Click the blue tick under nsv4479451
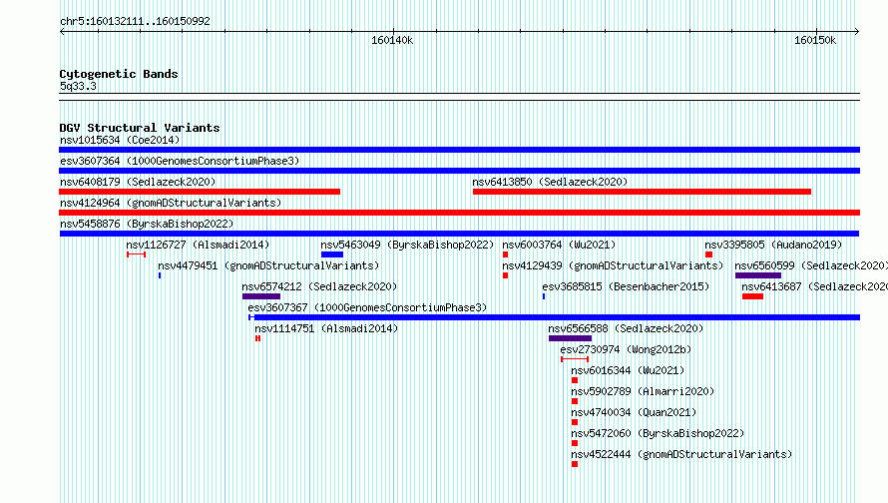888x503 pixels. 160,275
